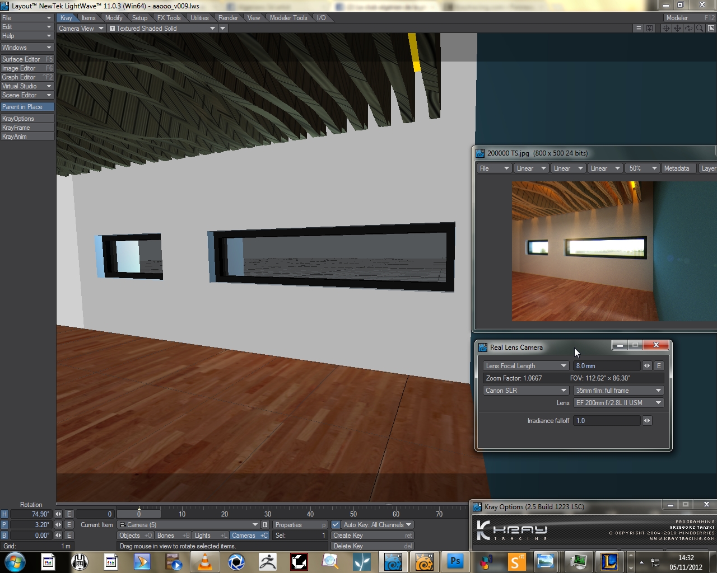Click frame 30 on the timeline slider
The width and height of the screenshot is (717, 573).
[x=268, y=514]
